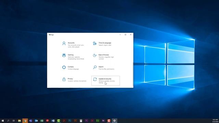Open Accounts settings category
The height and width of the screenshot is (123, 219).
[75, 45]
